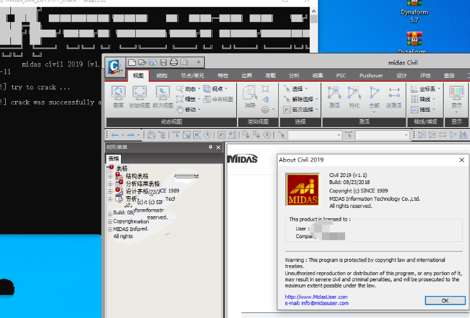Click the Print Preview icon in quick access toolbar
470x318 pixels.
point(184,62)
